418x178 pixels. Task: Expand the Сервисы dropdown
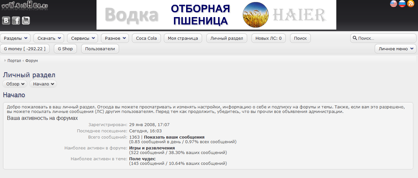82,38
